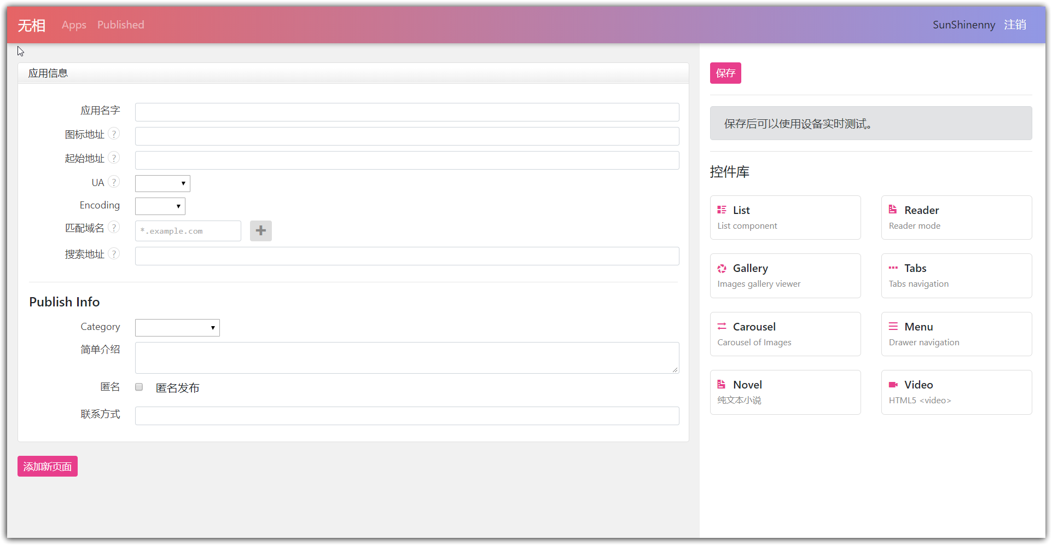Focus the 搜索地址 input field
The image size is (1052, 545).
point(407,256)
